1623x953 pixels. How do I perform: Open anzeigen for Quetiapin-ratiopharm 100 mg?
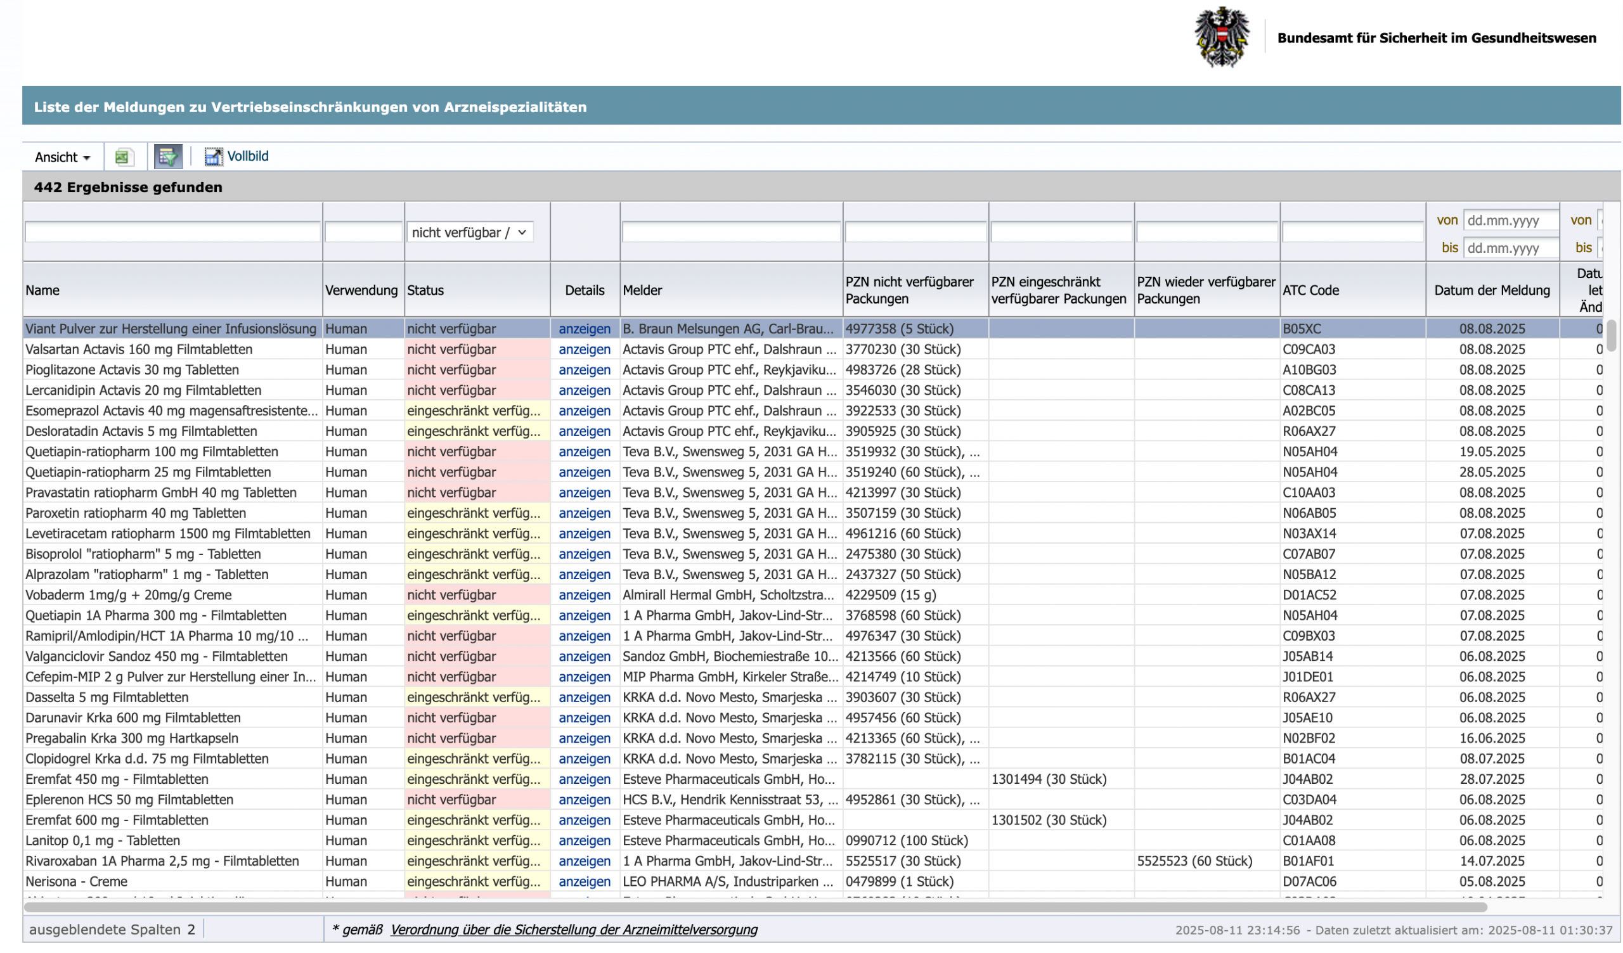(584, 452)
